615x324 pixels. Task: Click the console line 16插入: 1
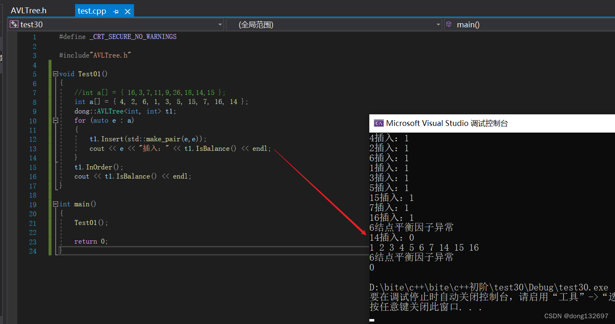click(392, 218)
